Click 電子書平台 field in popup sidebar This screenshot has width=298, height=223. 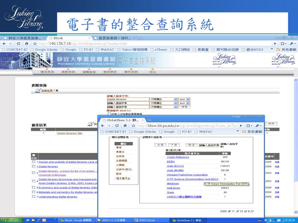[x=123, y=178]
